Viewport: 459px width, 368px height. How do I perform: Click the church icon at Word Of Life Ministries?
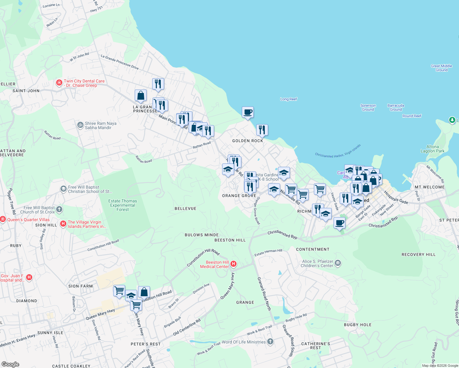(x=270, y=341)
